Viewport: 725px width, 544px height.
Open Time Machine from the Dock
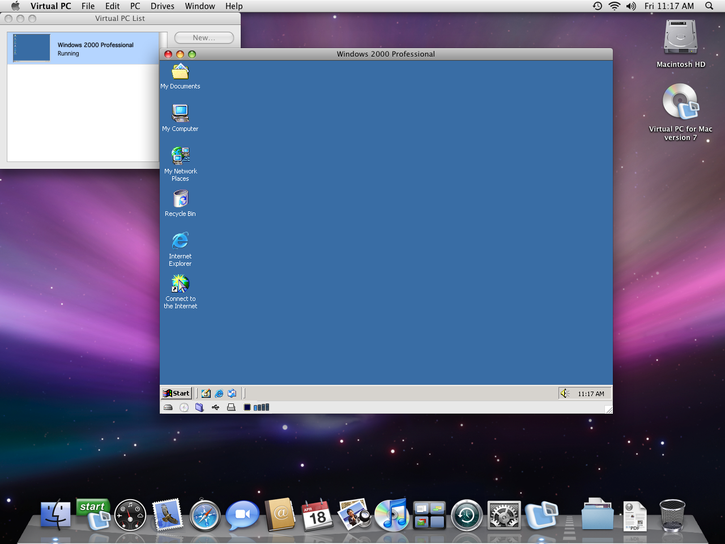pos(467,516)
